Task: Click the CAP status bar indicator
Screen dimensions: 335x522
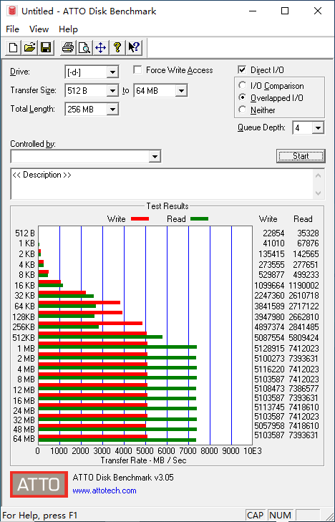Action: [x=256, y=516]
